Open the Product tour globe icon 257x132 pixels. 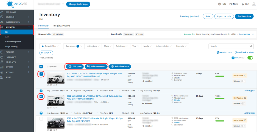click(x=218, y=52)
